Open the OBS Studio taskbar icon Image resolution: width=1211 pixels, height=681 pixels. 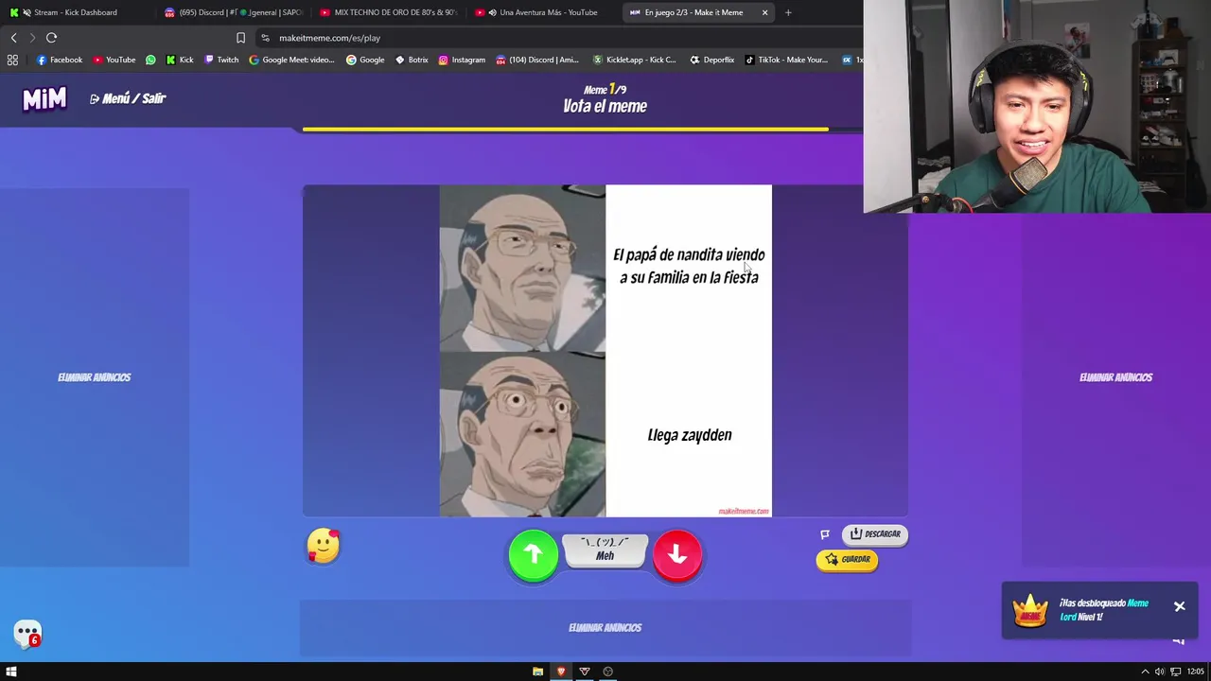click(607, 672)
